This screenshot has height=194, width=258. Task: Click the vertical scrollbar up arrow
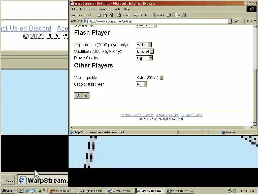pos(255,26)
